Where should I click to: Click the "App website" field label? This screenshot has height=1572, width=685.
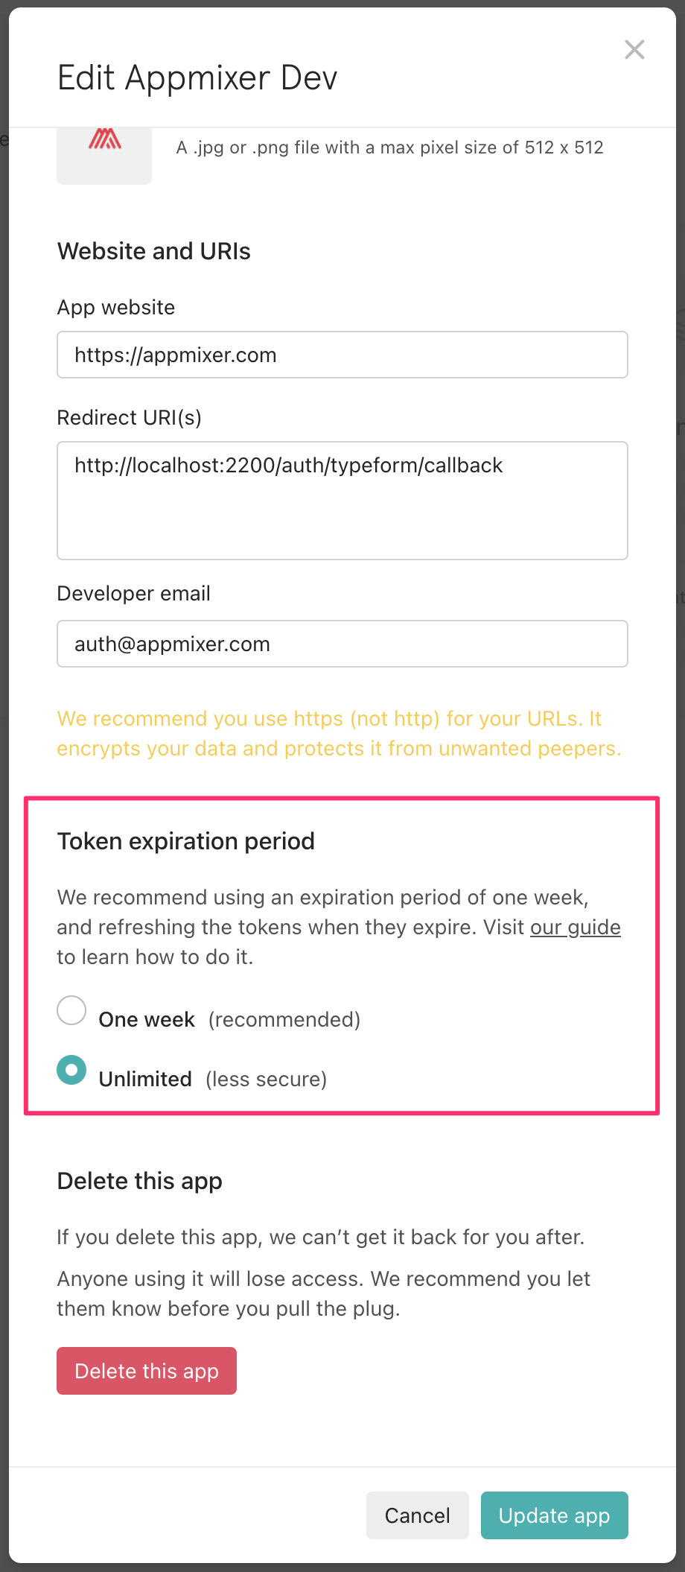point(116,307)
